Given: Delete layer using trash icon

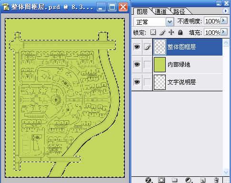Looking at the screenshot, I should click(216, 180).
